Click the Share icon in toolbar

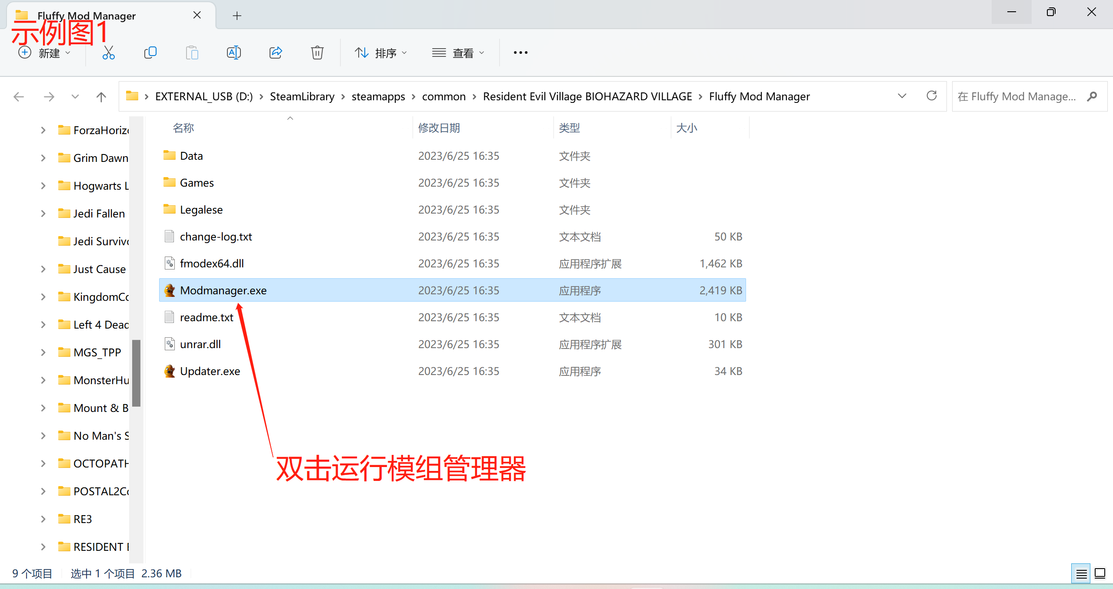point(276,53)
